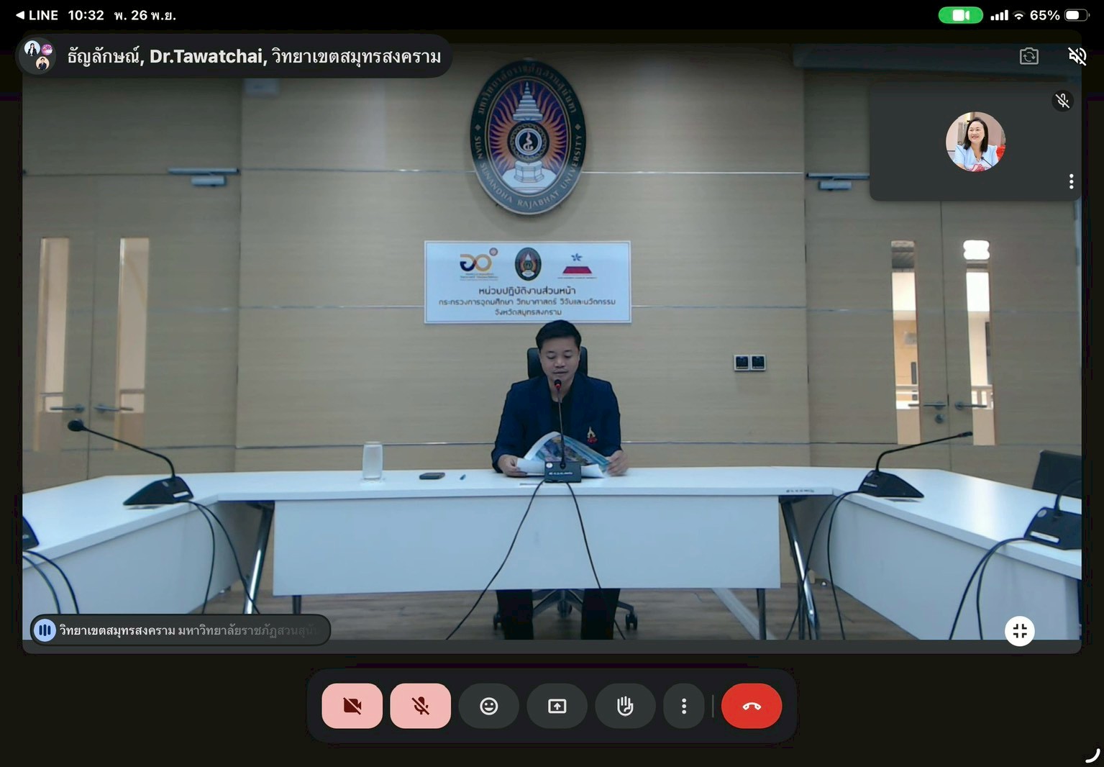The height and width of the screenshot is (767, 1104).
Task: Open the three-dot menu on the self-view tile
Action: [x=1071, y=181]
